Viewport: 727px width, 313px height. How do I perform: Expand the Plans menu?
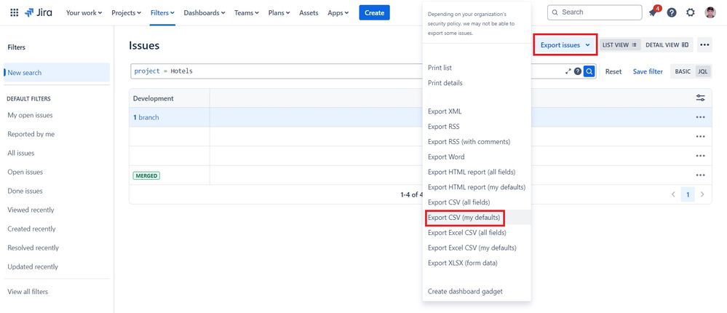(279, 13)
